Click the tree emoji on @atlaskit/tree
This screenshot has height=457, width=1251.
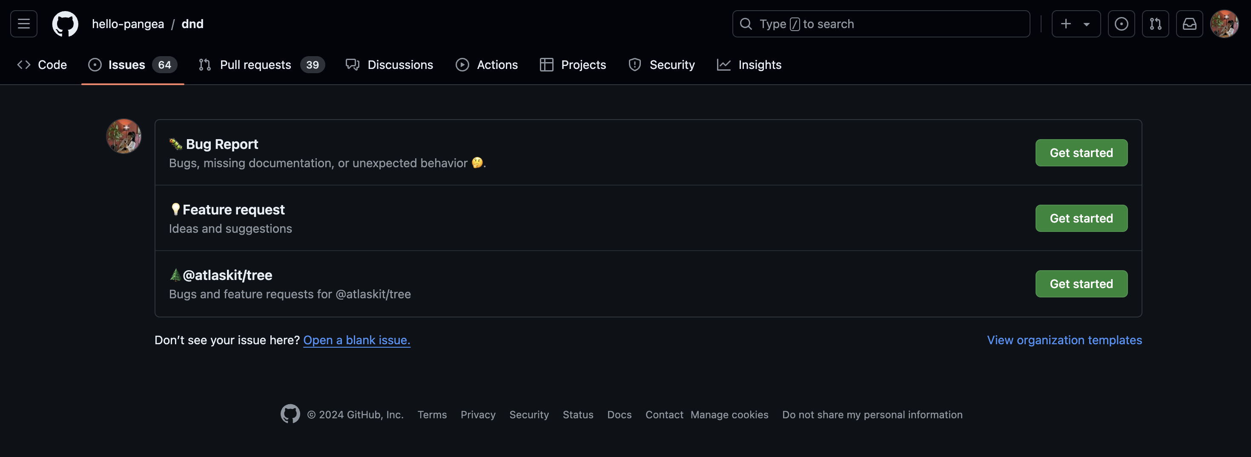click(x=175, y=274)
